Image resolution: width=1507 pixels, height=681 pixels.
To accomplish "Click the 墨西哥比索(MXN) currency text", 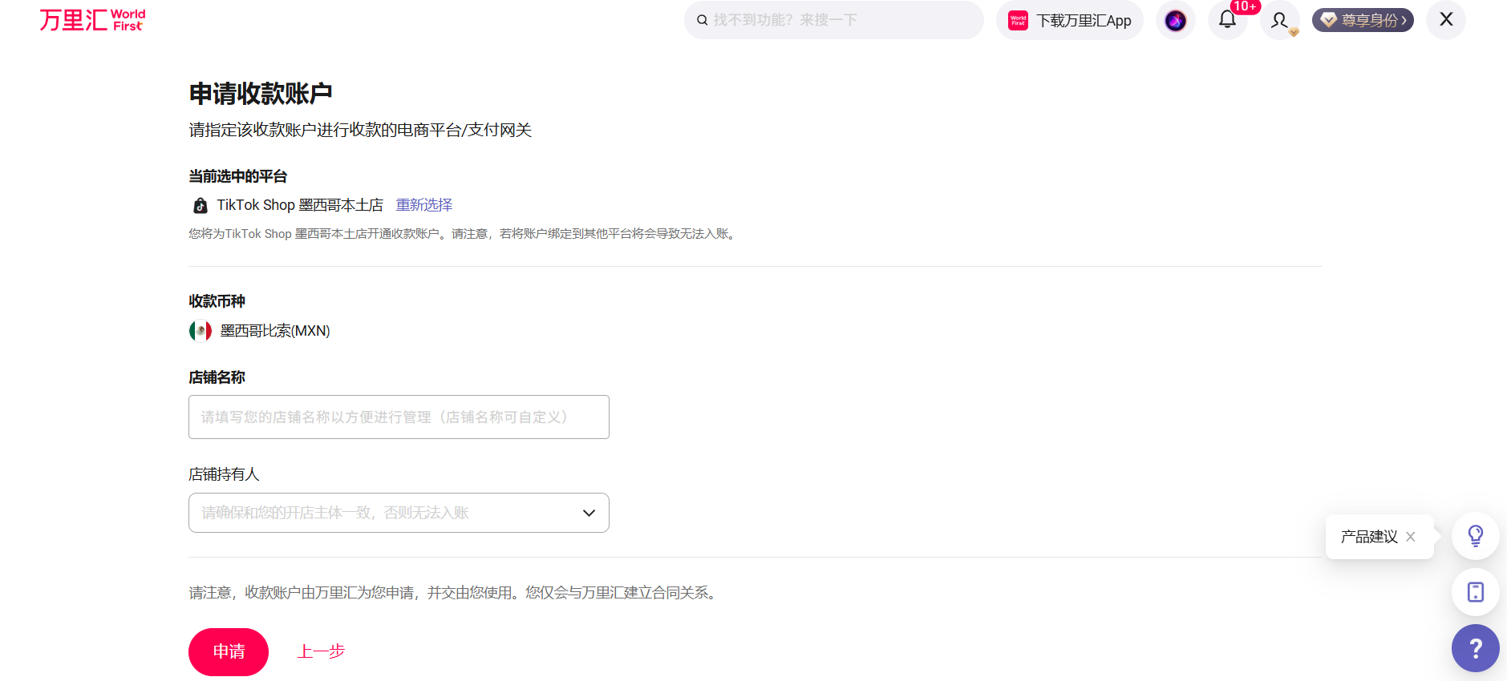I will pos(275,331).
